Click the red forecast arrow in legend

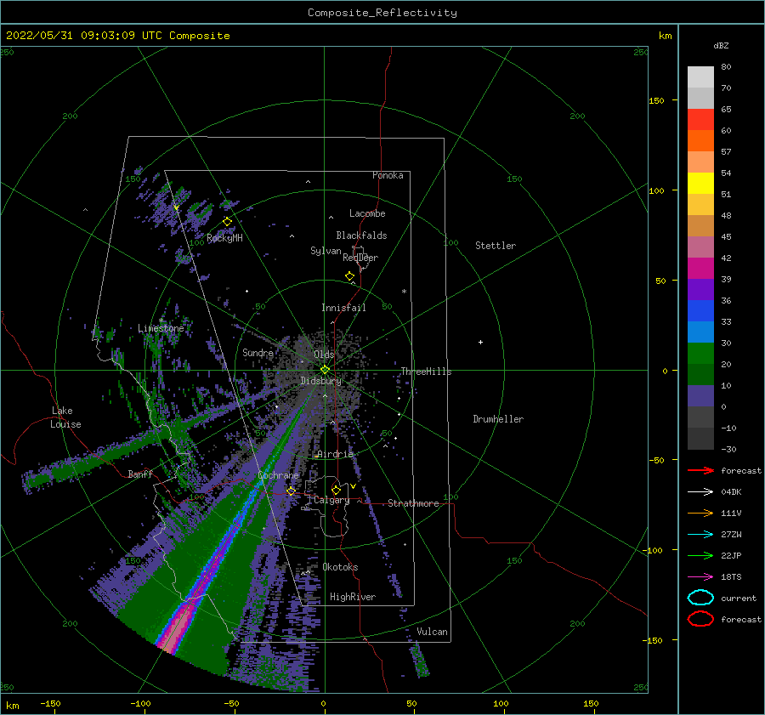tap(700, 470)
